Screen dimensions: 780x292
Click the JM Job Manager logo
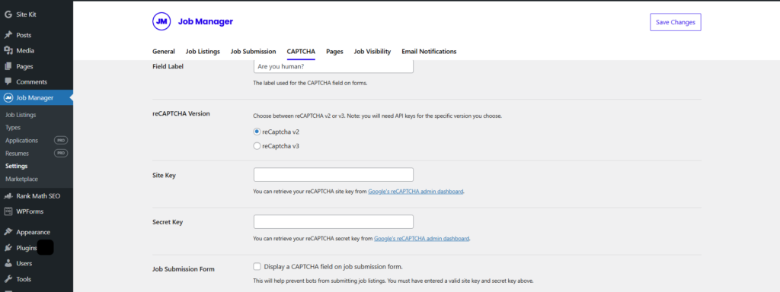tap(161, 22)
